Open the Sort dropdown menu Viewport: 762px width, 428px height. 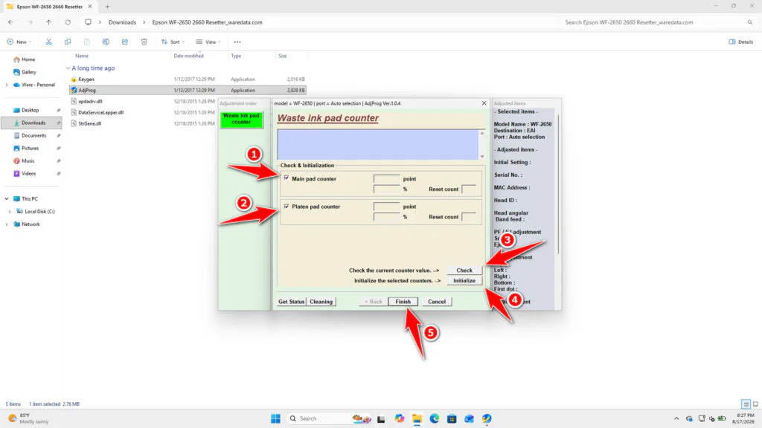[x=173, y=42]
